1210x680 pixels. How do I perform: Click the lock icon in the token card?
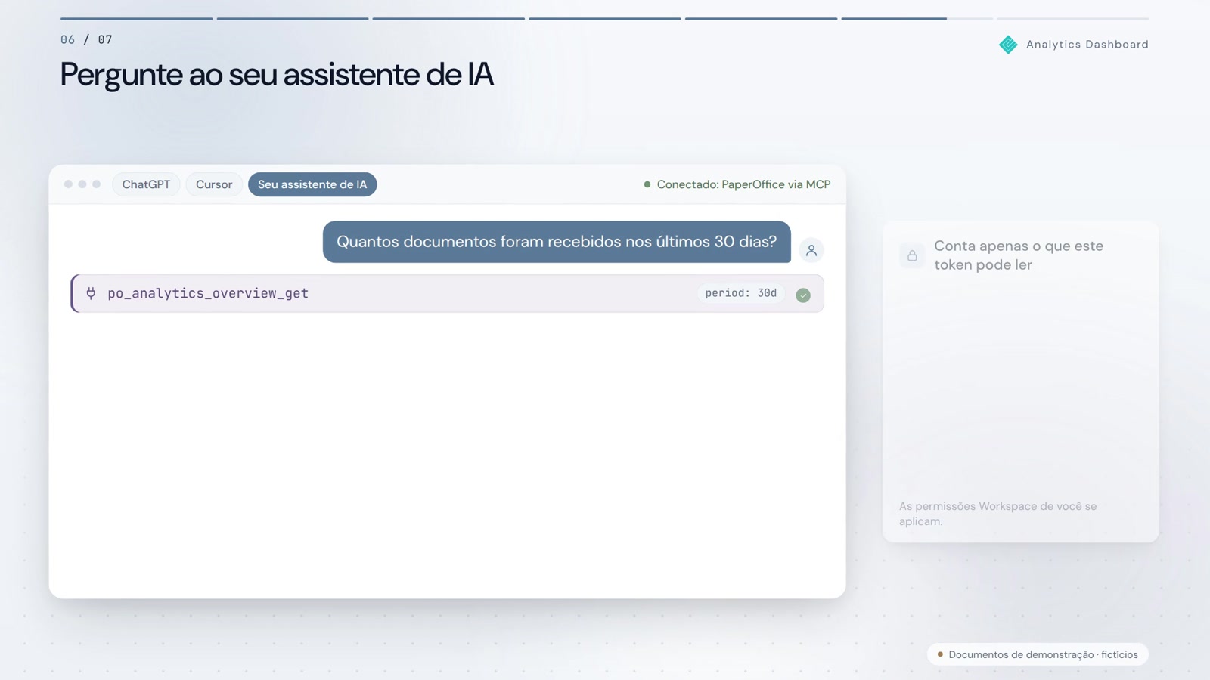tap(912, 255)
